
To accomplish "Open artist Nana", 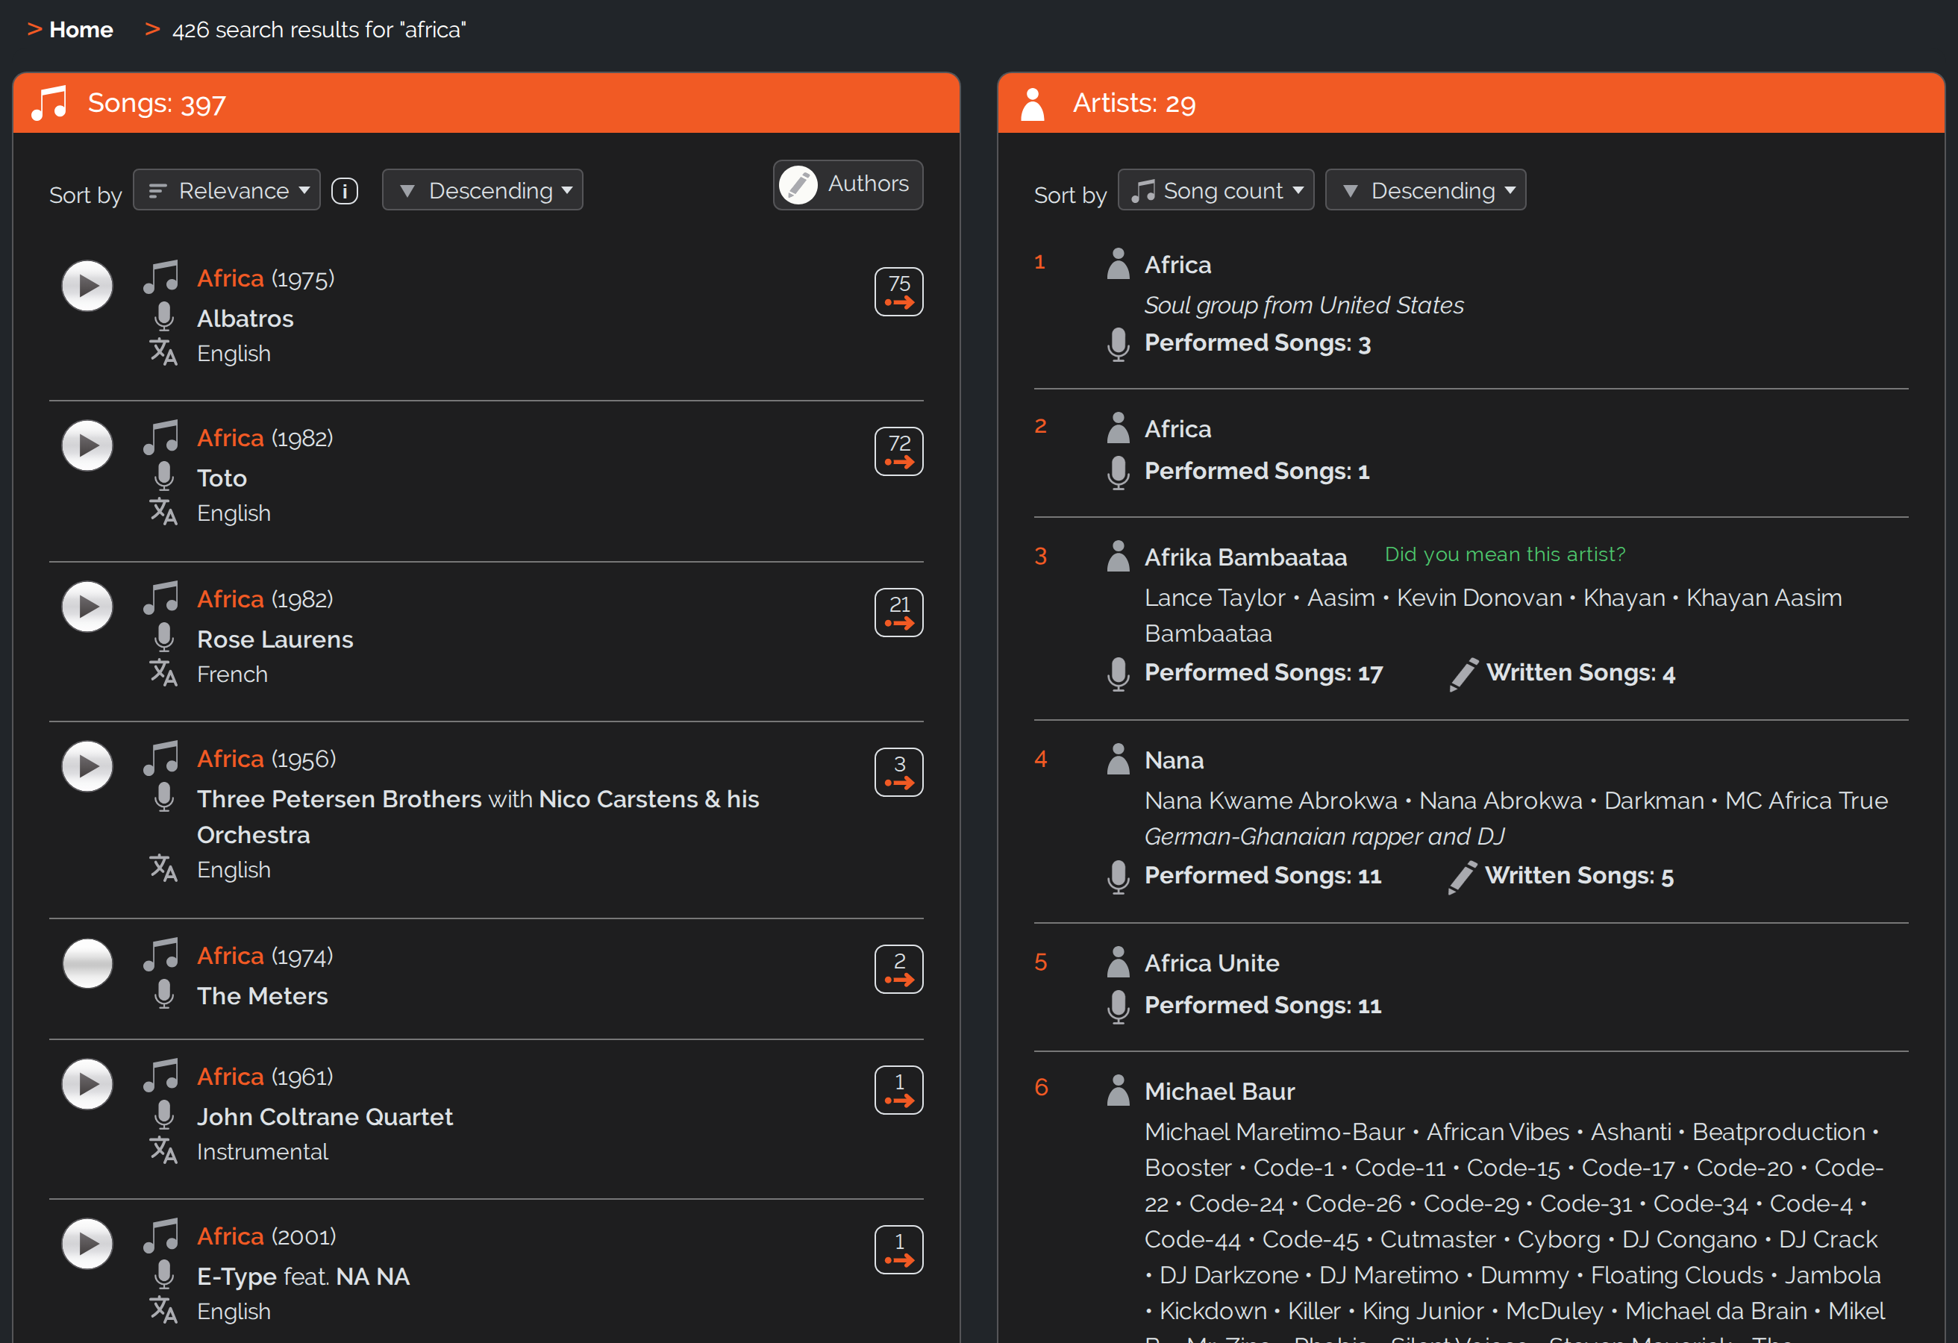I will pyautogui.click(x=1174, y=760).
